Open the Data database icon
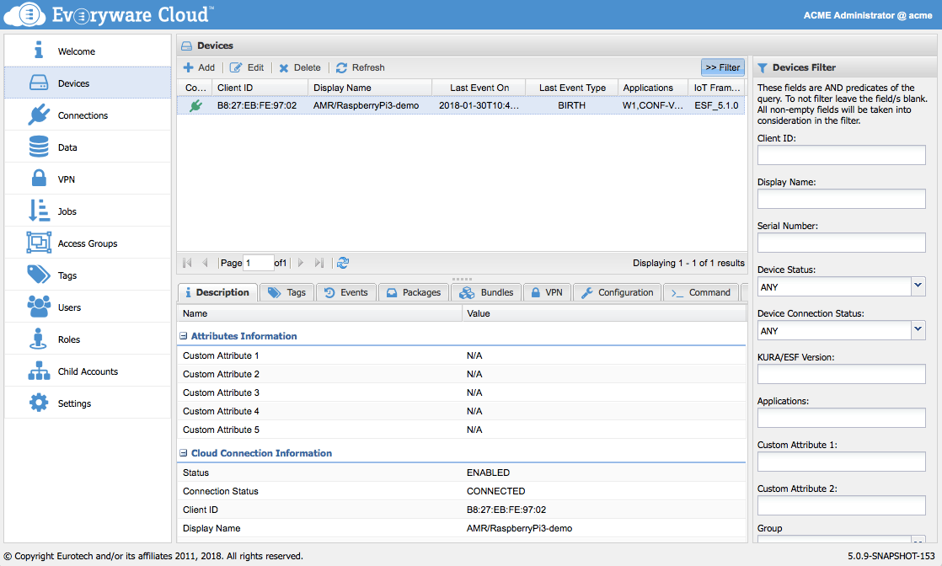 pos(39,147)
